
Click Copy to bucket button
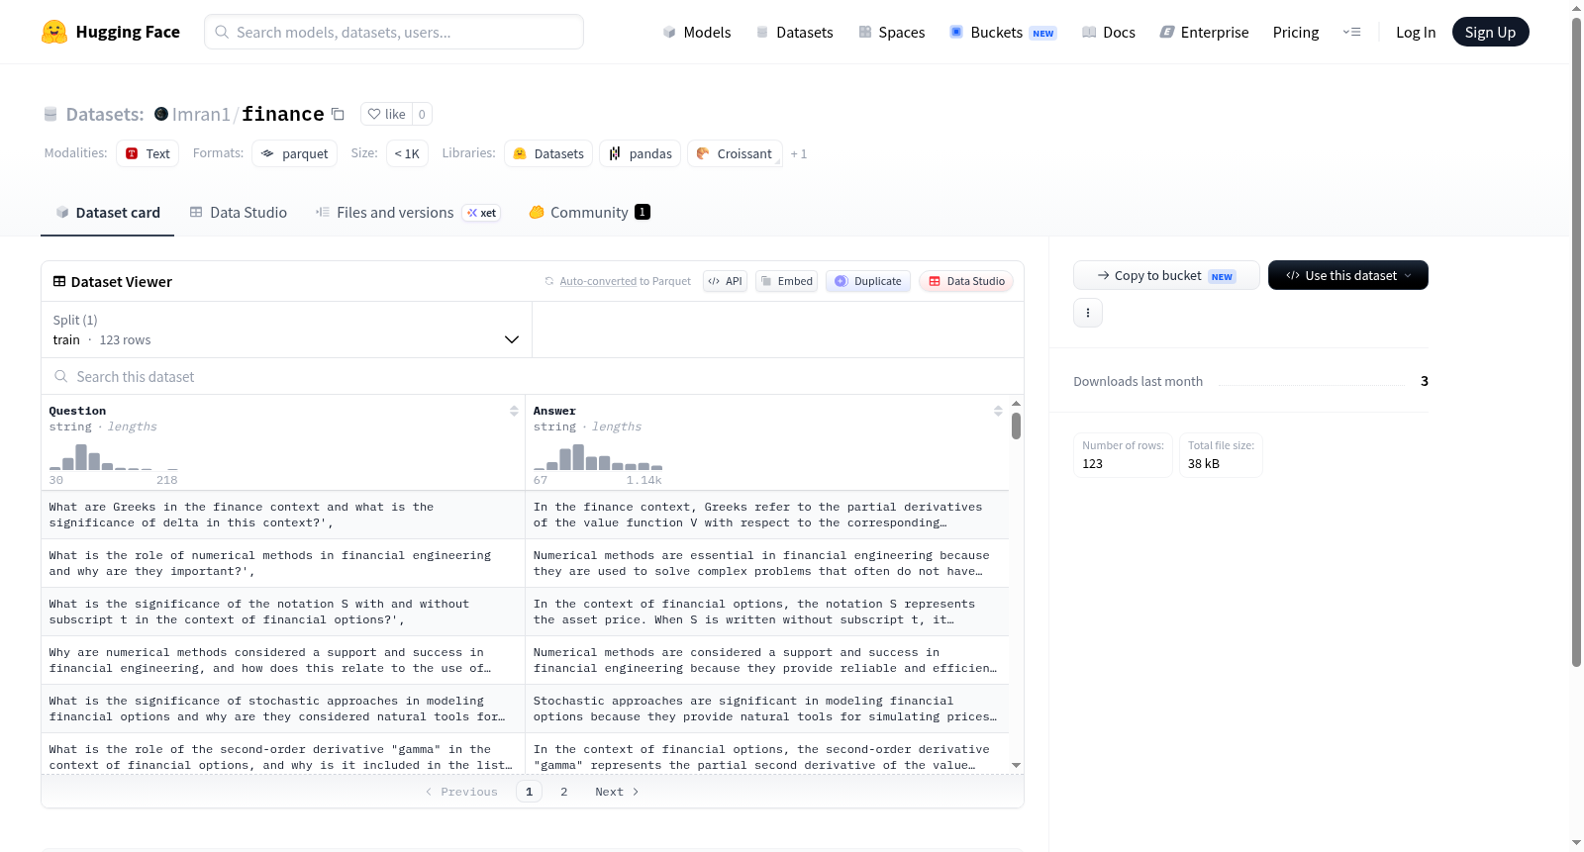click(1166, 275)
